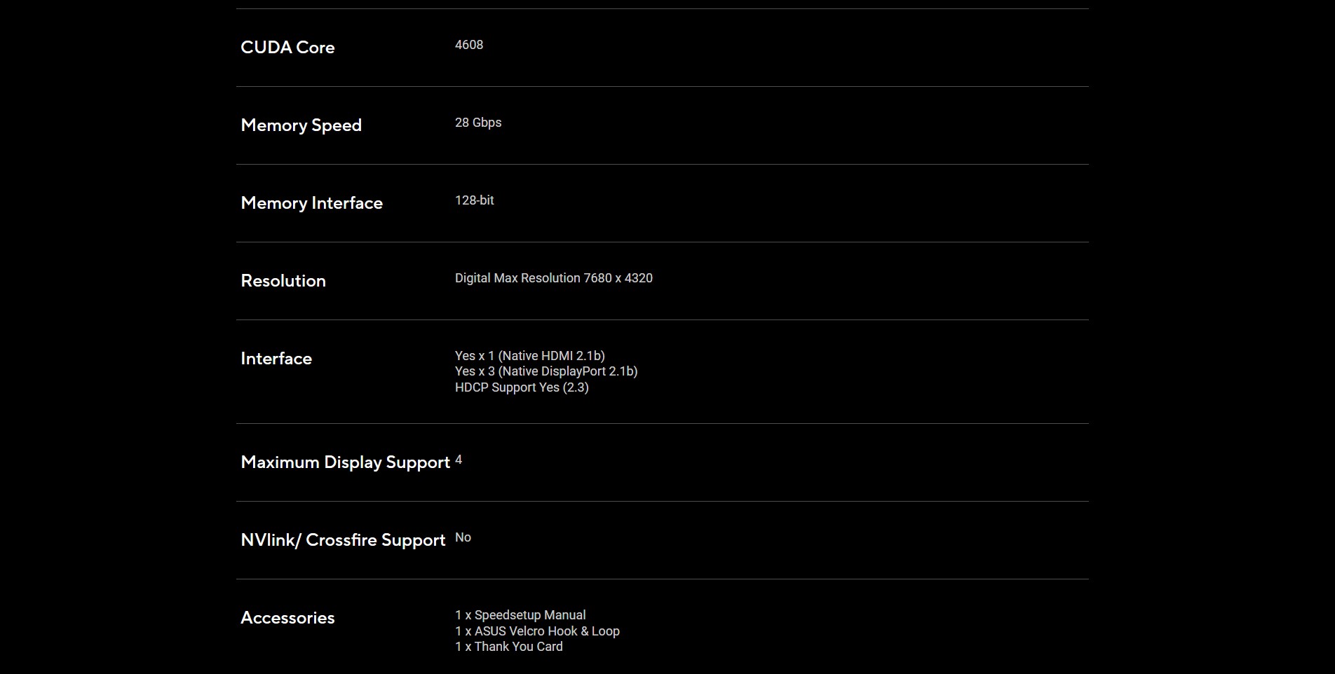Click the Maximum Display Support heading

tap(346, 462)
